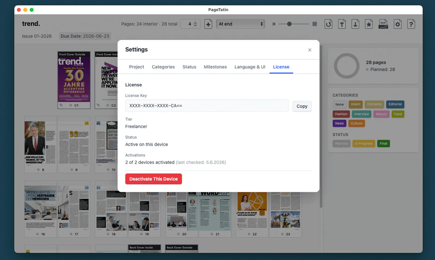Image resolution: width=435 pixels, height=260 pixels.
Task: Select the License tab
Action: 281,67
